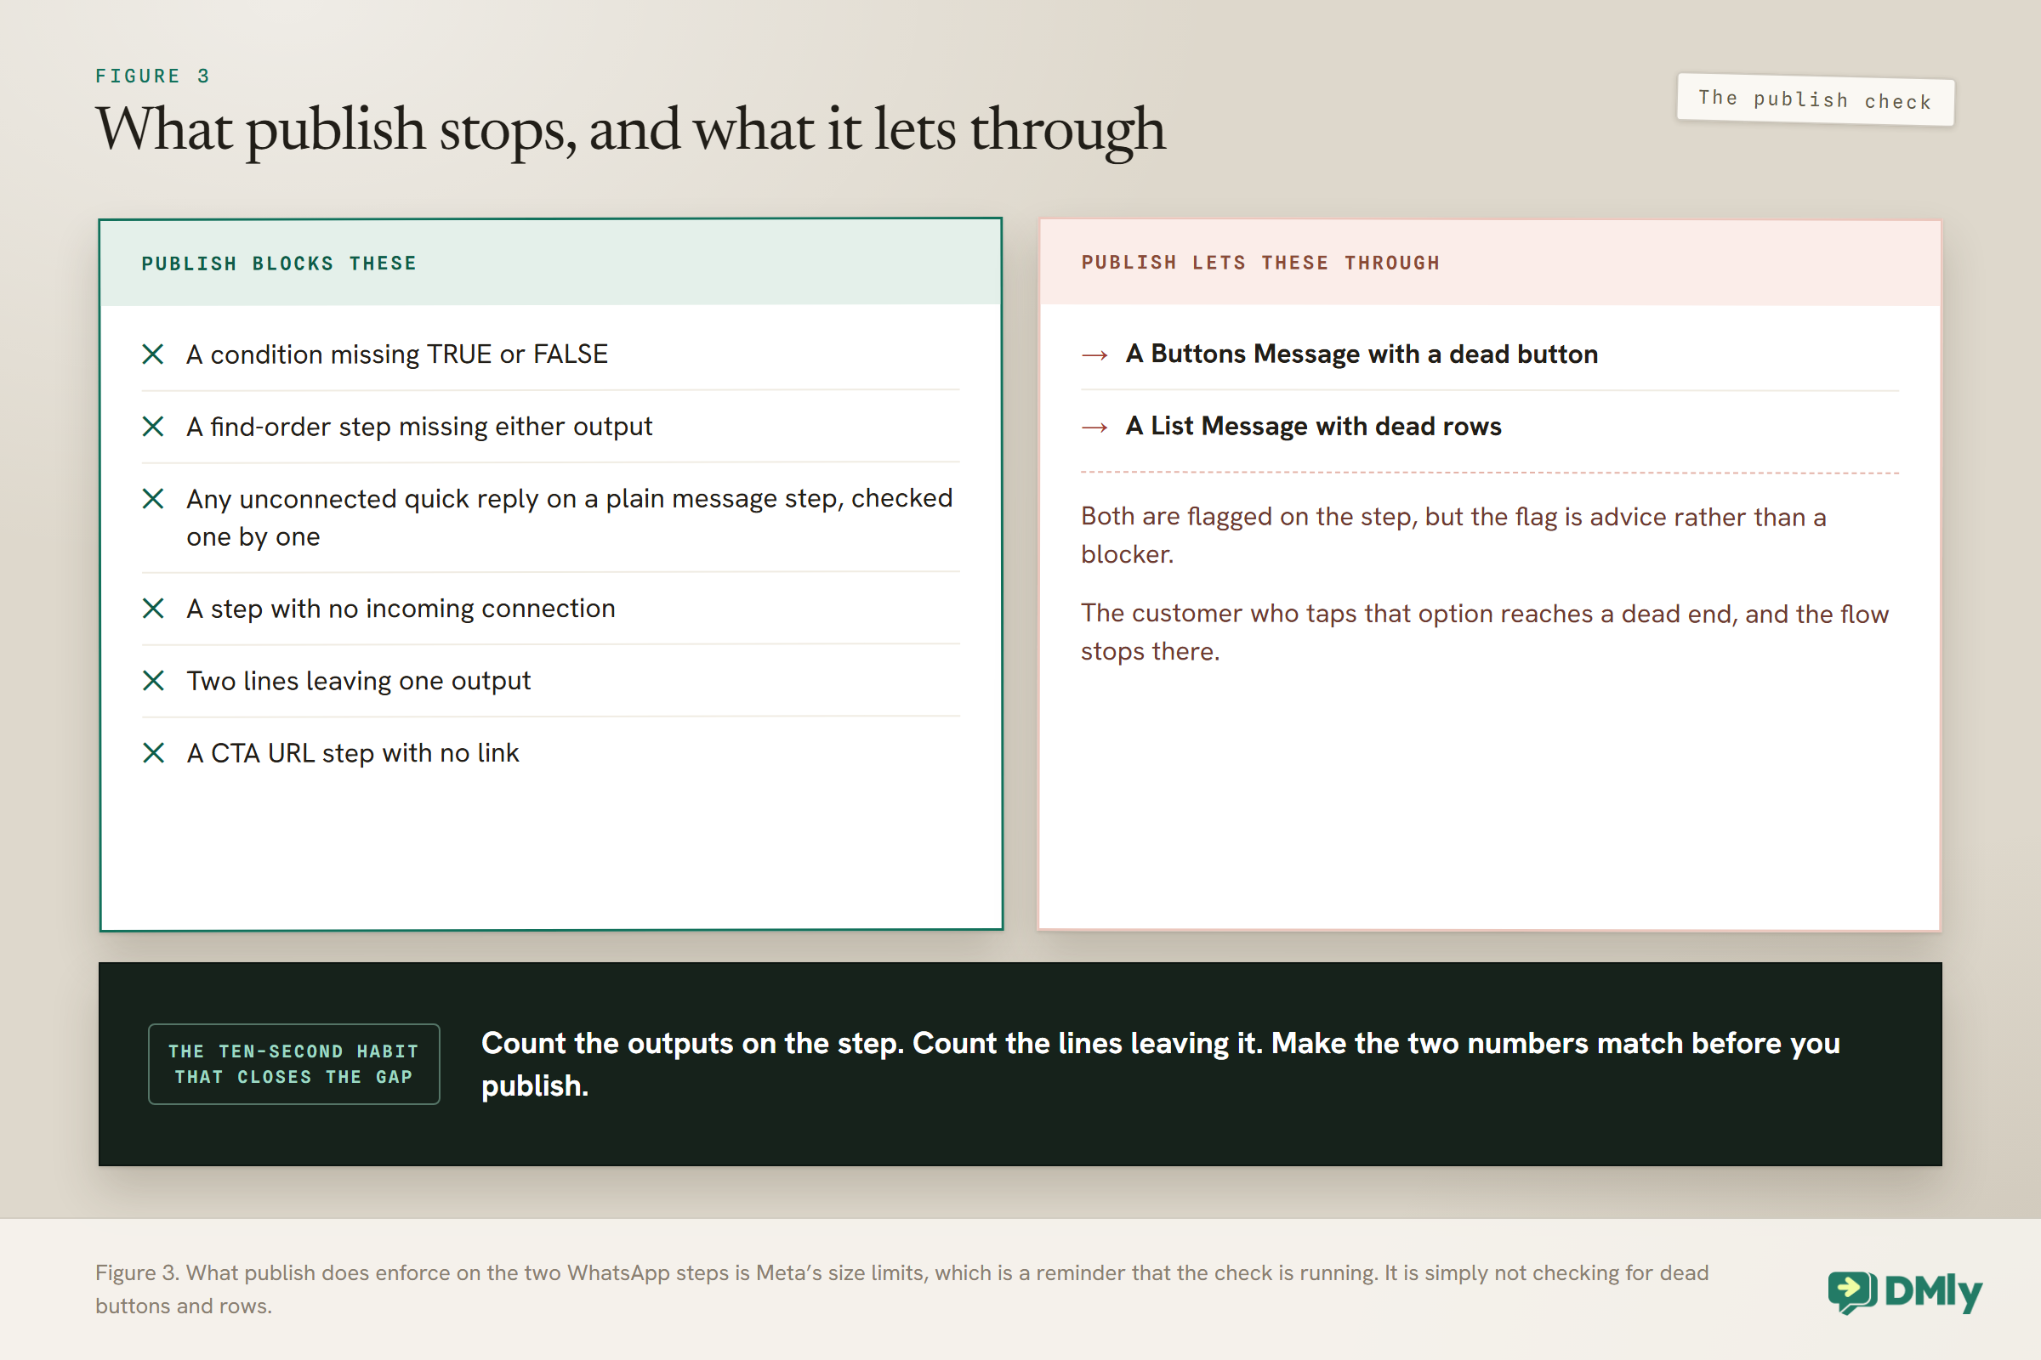Click the Figure 3 caption text at bottom
Viewport: 2041px width, 1360px height.
[901, 1289]
